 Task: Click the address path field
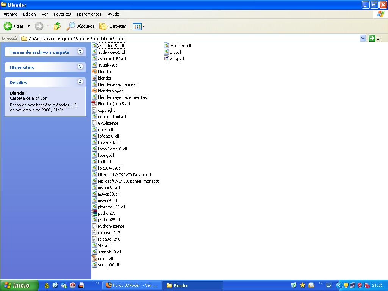[190, 39]
